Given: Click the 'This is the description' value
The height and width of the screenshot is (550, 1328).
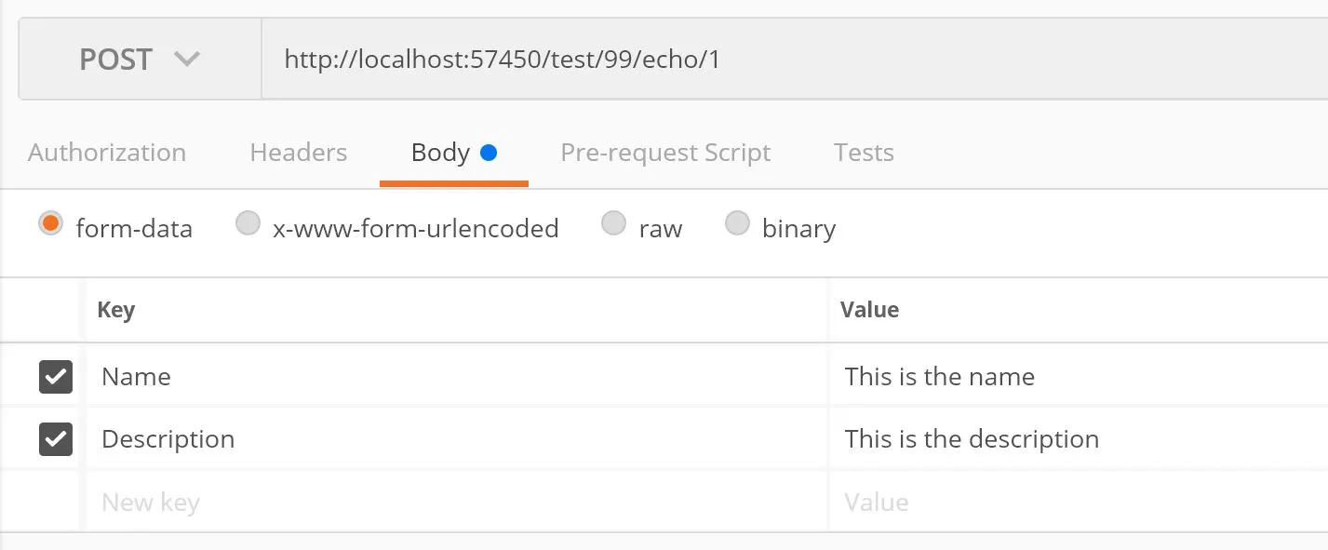Looking at the screenshot, I should coord(972,439).
